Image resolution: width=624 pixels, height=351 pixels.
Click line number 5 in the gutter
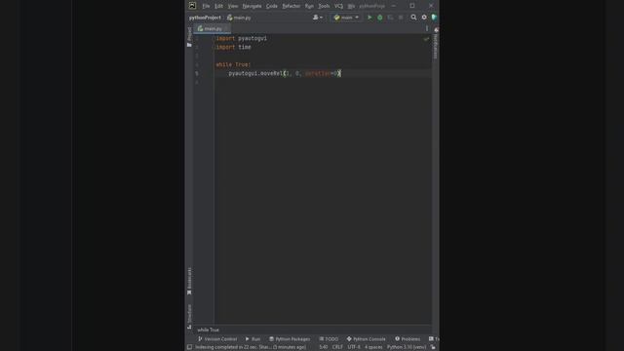197,73
